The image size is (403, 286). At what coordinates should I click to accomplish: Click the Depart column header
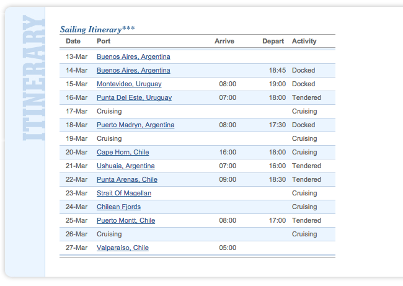(x=273, y=42)
